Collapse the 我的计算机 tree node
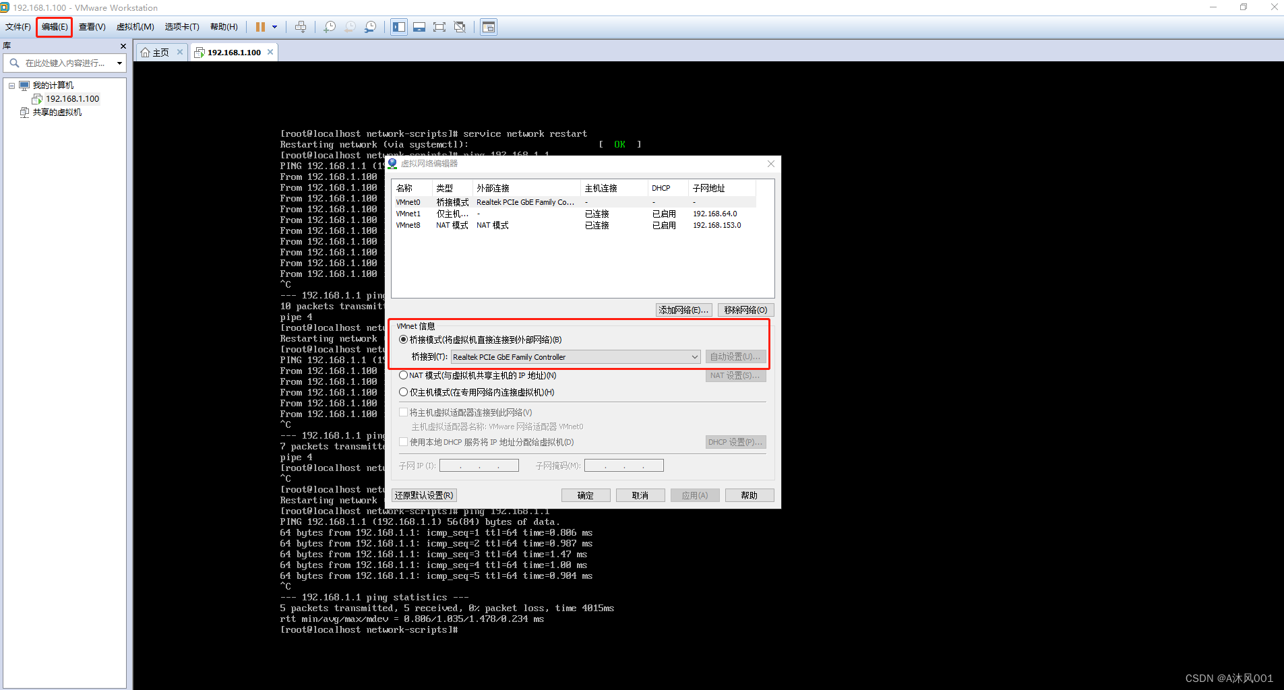 (11, 85)
